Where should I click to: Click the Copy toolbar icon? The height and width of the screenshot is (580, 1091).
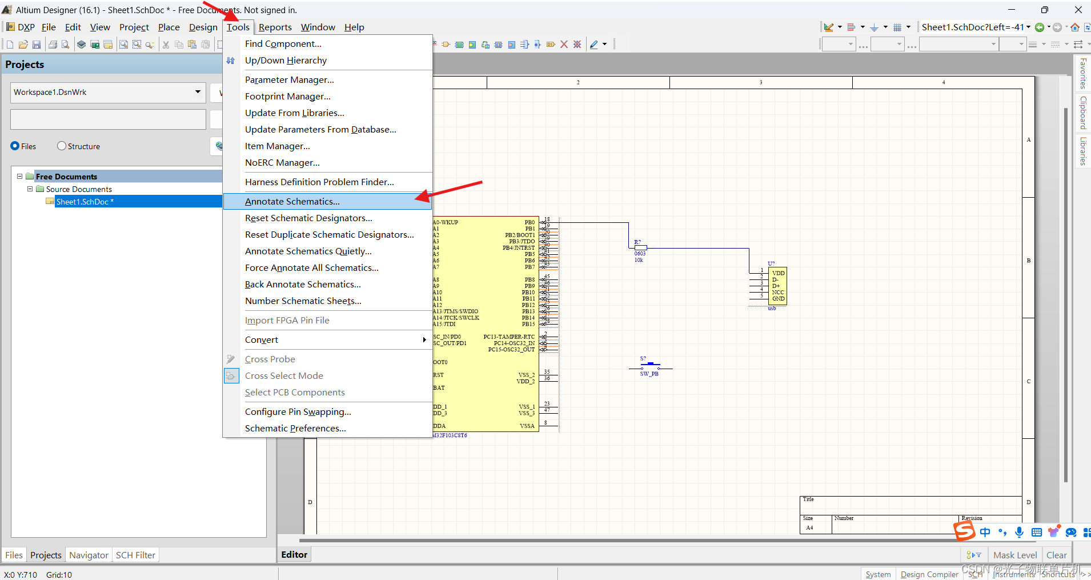point(179,45)
